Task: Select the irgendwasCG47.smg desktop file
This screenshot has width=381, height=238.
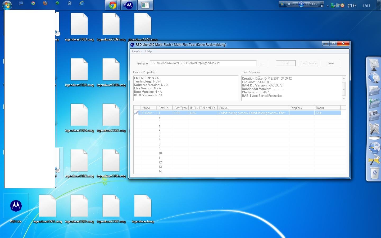Action: coord(111,209)
